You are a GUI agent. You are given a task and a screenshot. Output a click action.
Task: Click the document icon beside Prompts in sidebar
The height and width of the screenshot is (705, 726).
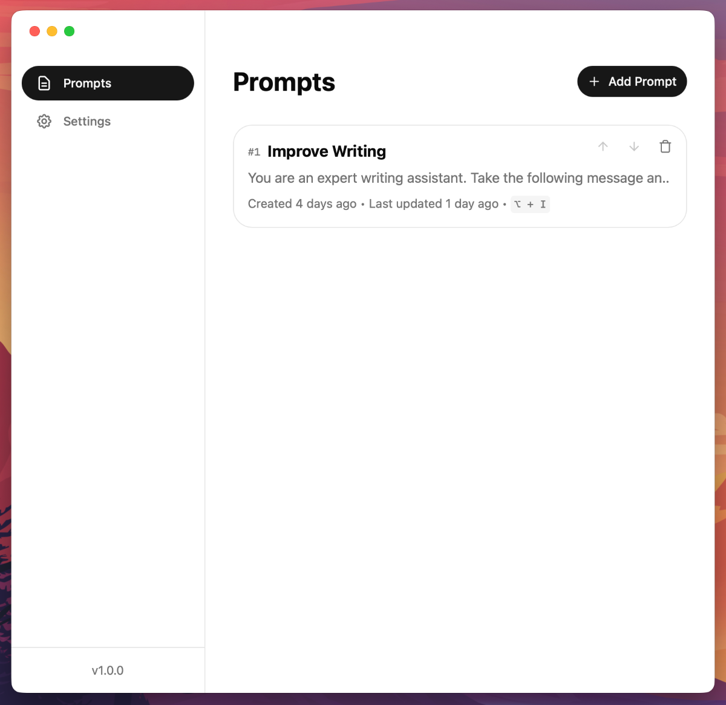coord(44,83)
